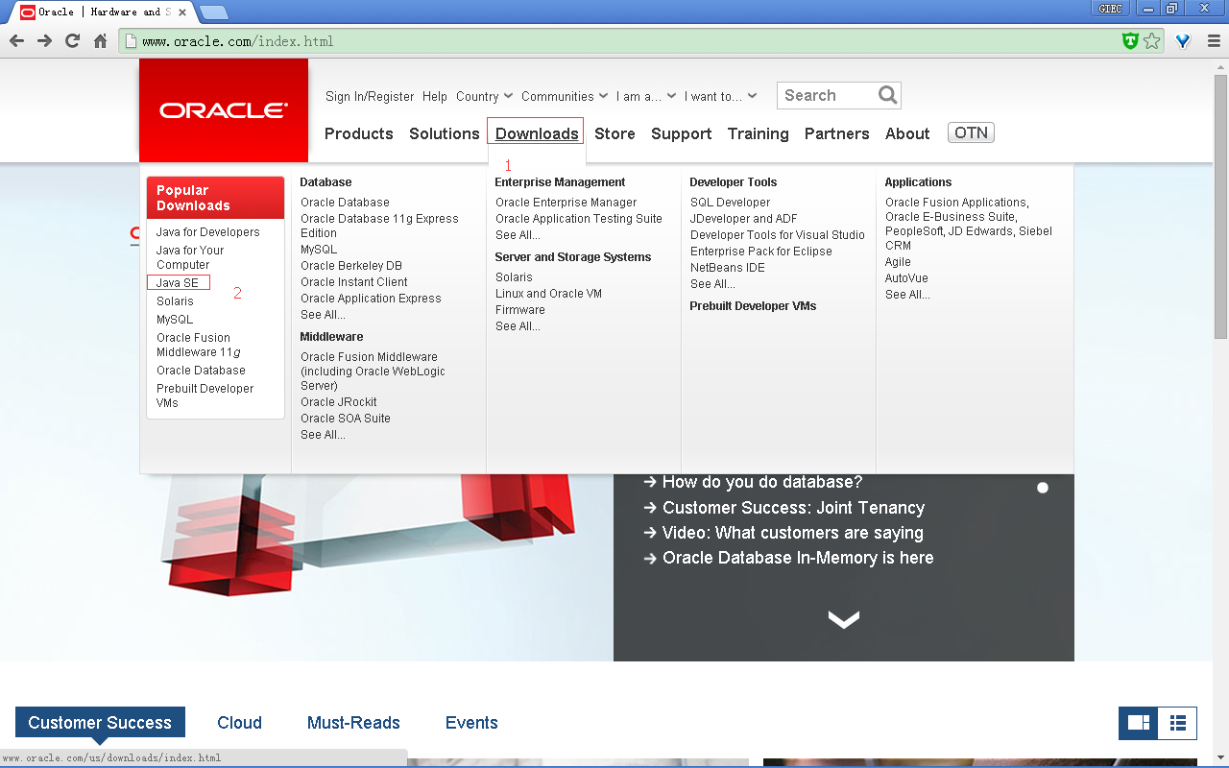The image size is (1229, 768).
Task: Click the search magnifier icon
Action: click(888, 95)
